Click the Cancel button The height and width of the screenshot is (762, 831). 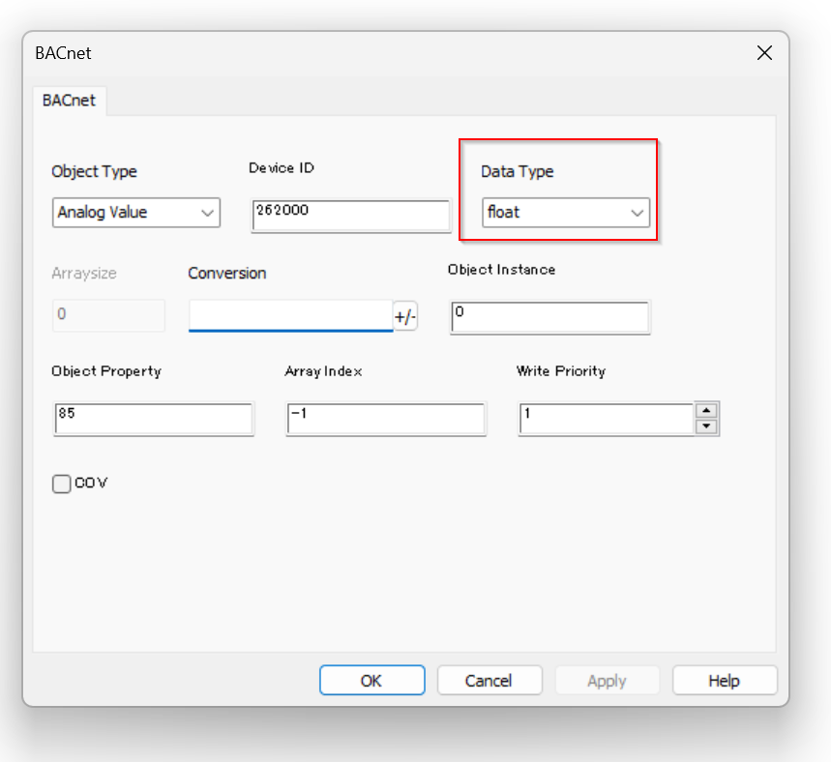pyautogui.click(x=490, y=681)
